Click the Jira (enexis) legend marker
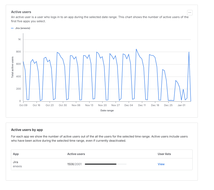Viewport: 214px width, 190px height. tap(12, 28)
